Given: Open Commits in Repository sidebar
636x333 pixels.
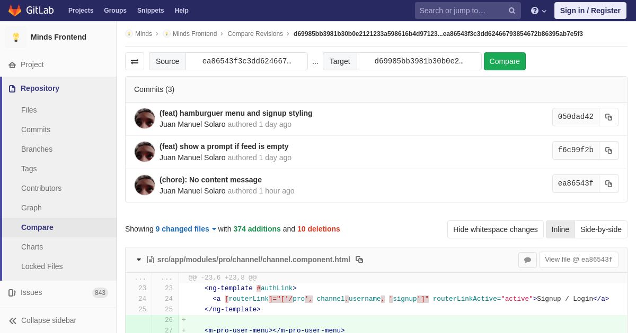Looking at the screenshot, I should click(x=36, y=129).
